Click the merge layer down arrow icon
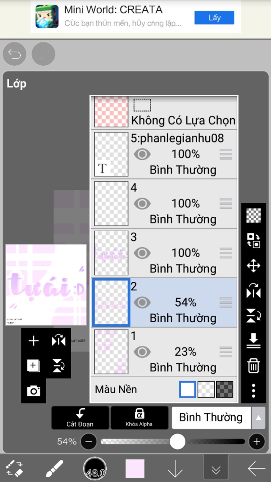 click(253, 341)
